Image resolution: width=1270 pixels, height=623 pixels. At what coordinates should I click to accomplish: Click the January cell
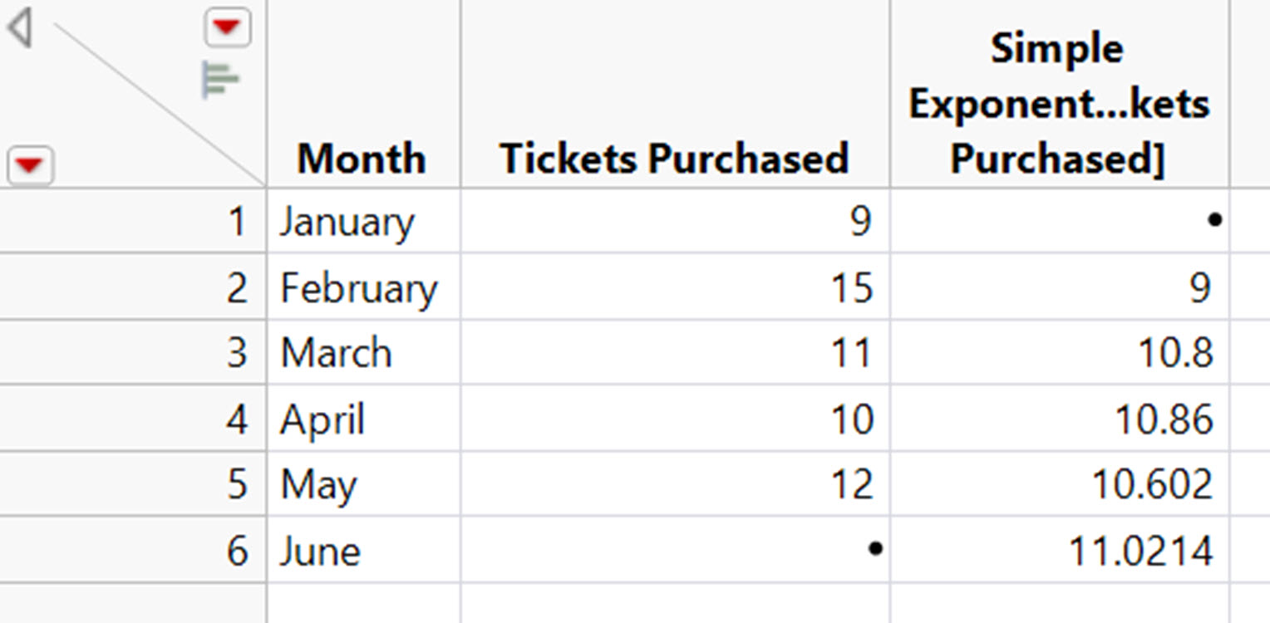point(363,221)
